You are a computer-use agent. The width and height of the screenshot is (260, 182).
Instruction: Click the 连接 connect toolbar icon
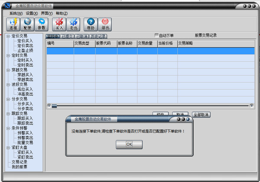pos(13,24)
